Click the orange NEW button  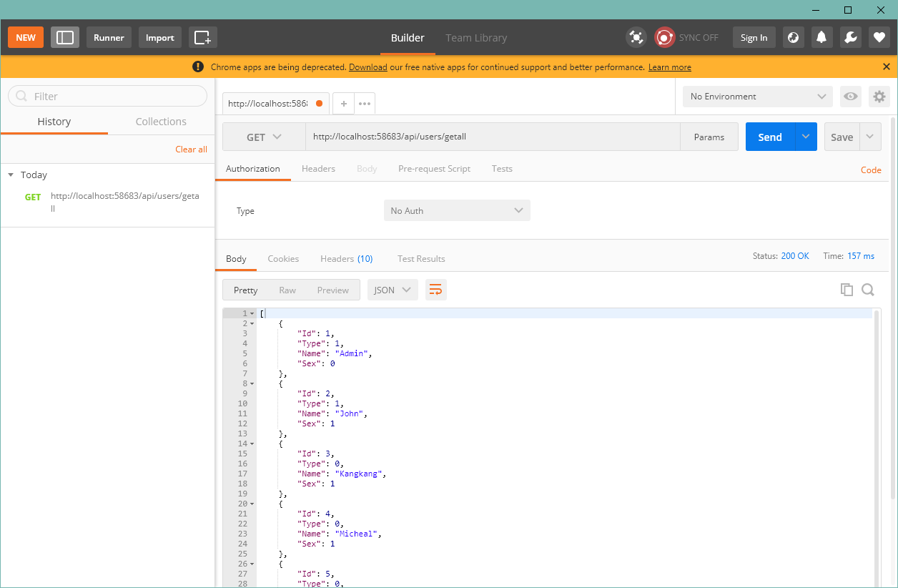26,38
